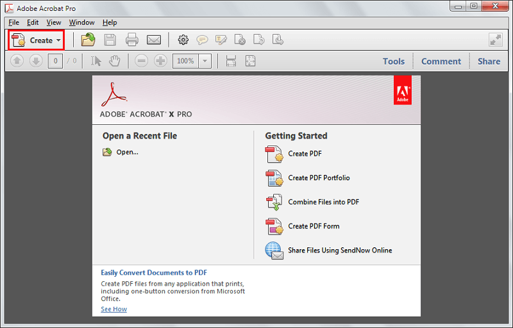Click the Create PDF Portfolio icon
This screenshot has height=328, width=513.
(274, 178)
